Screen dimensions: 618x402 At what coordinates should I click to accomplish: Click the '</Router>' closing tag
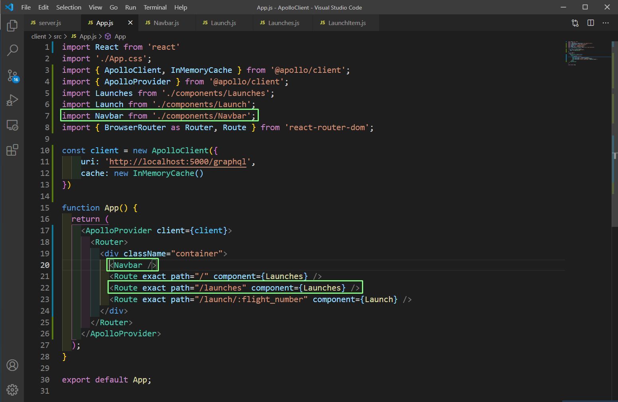point(111,322)
